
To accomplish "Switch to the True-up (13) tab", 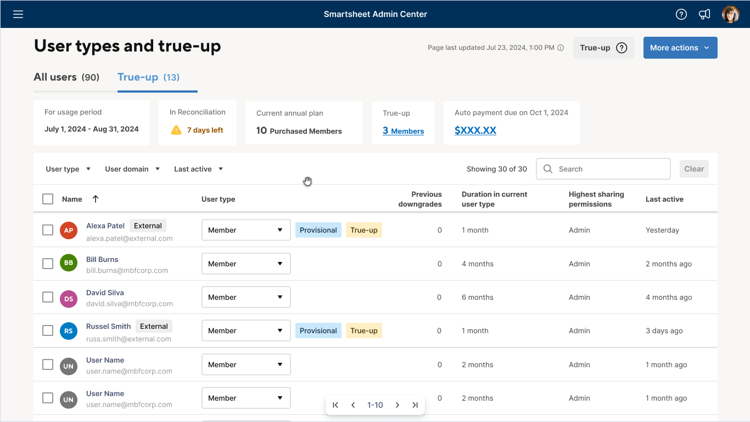I will click(149, 77).
